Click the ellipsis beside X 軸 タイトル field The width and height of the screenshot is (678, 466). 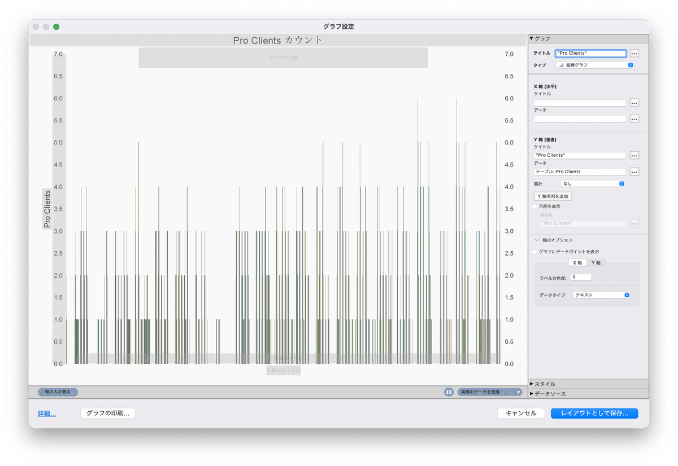[634, 103]
